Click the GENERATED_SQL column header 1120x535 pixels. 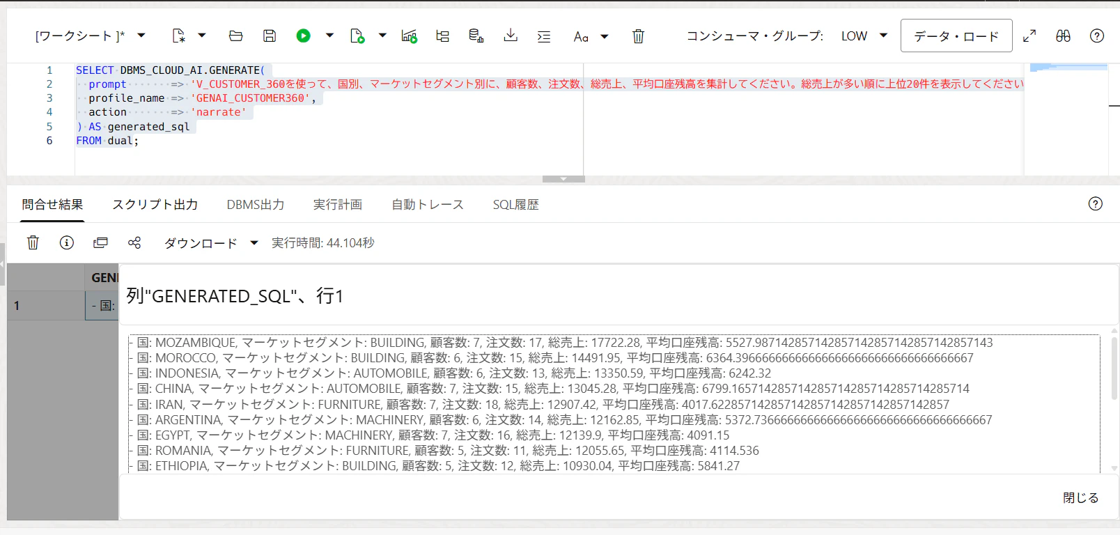pyautogui.click(x=102, y=277)
